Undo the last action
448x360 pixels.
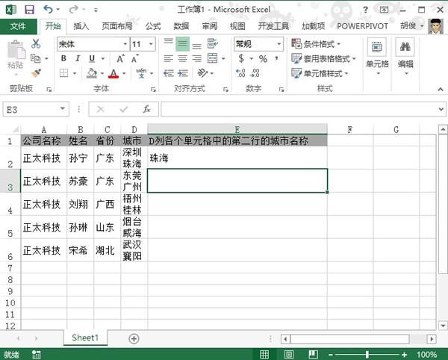48,10
